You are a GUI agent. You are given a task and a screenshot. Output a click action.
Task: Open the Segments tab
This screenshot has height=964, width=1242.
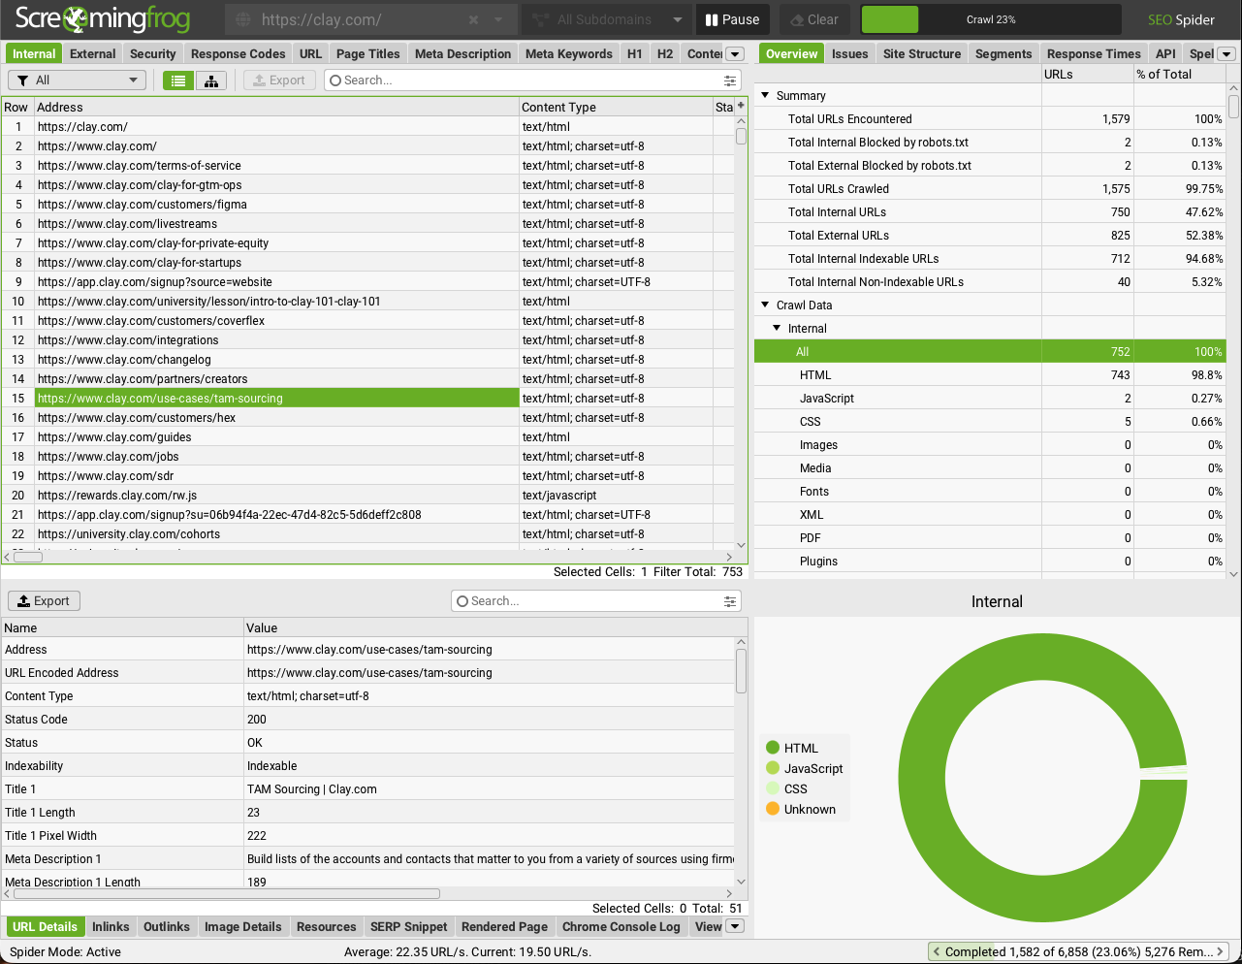pyautogui.click(x=1003, y=54)
